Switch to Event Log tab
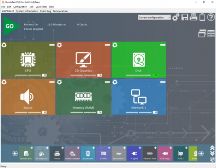 click(x=46, y=11)
